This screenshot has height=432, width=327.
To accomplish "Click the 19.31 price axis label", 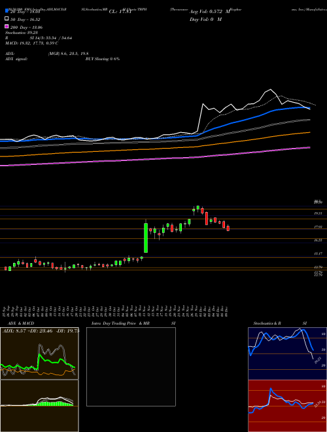I will point(318,213).
